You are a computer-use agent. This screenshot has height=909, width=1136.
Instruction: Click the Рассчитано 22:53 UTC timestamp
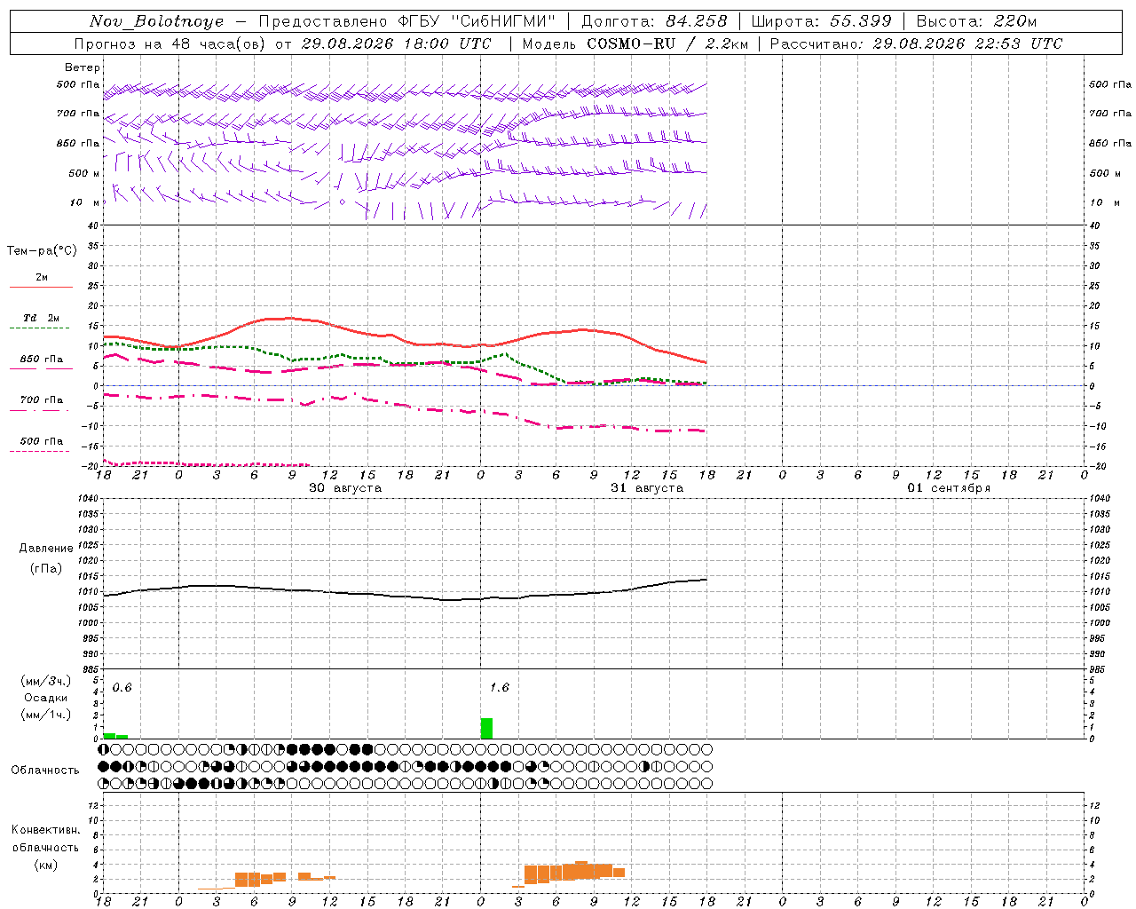[916, 43]
